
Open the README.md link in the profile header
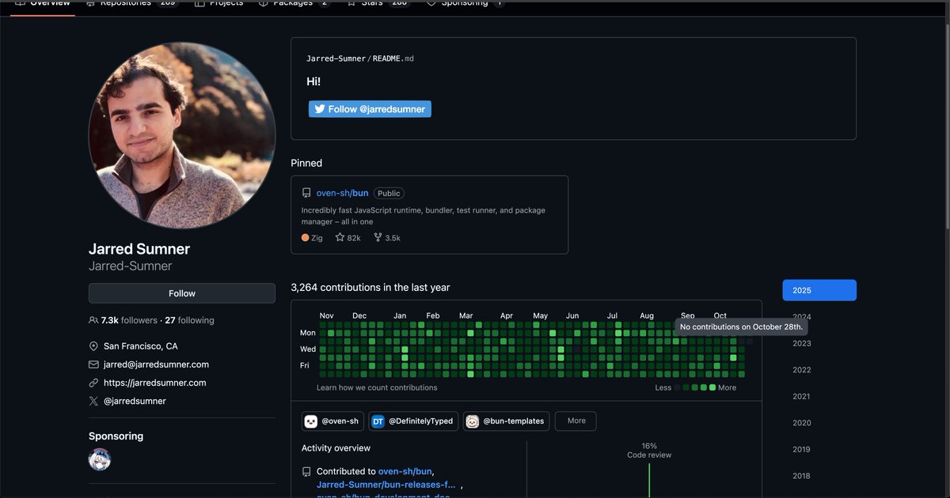(x=393, y=58)
